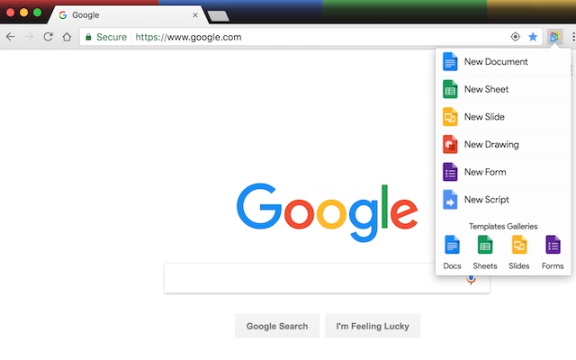This screenshot has height=360, width=576.
Task: Open a new tab beside Google tab
Action: click(x=218, y=16)
